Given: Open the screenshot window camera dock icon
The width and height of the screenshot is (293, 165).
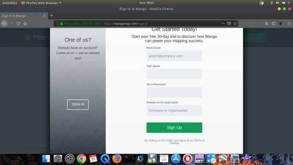Looking at the screenshot, I should pyautogui.click(x=164, y=159).
